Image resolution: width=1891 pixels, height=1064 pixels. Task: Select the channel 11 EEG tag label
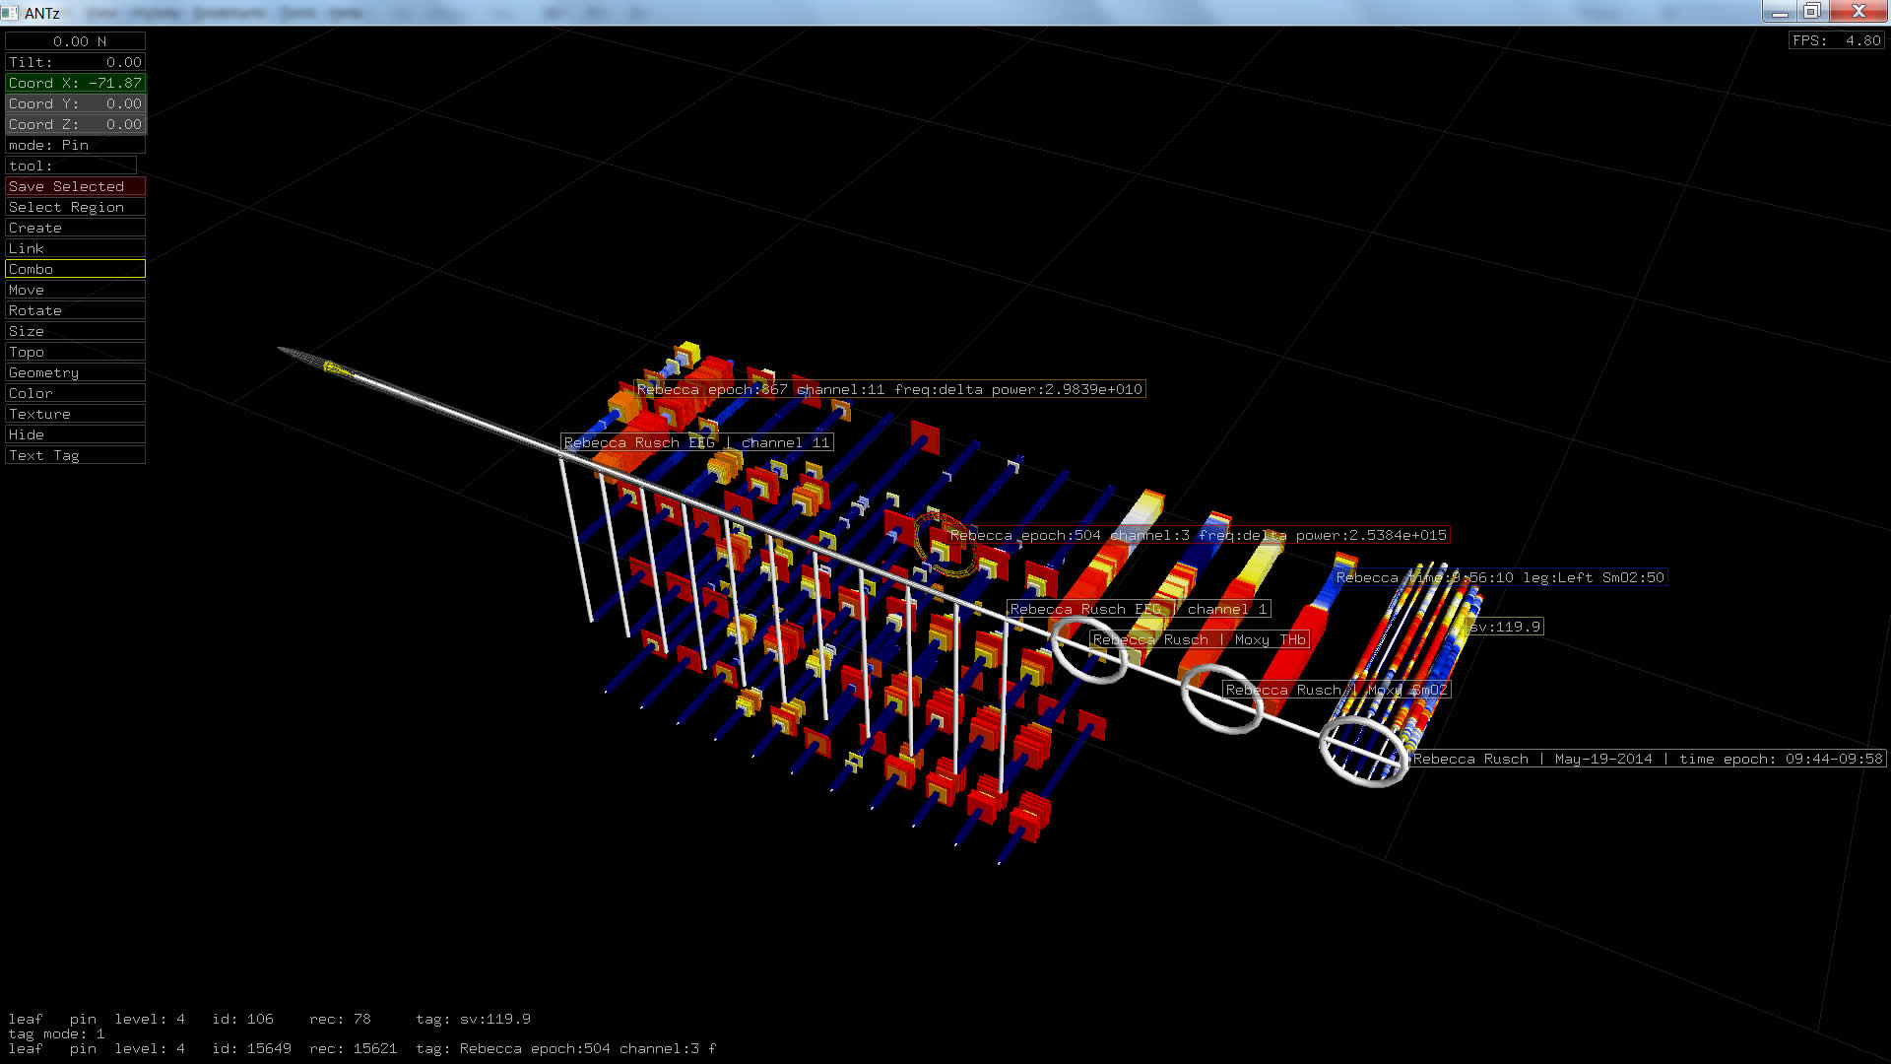point(696,442)
